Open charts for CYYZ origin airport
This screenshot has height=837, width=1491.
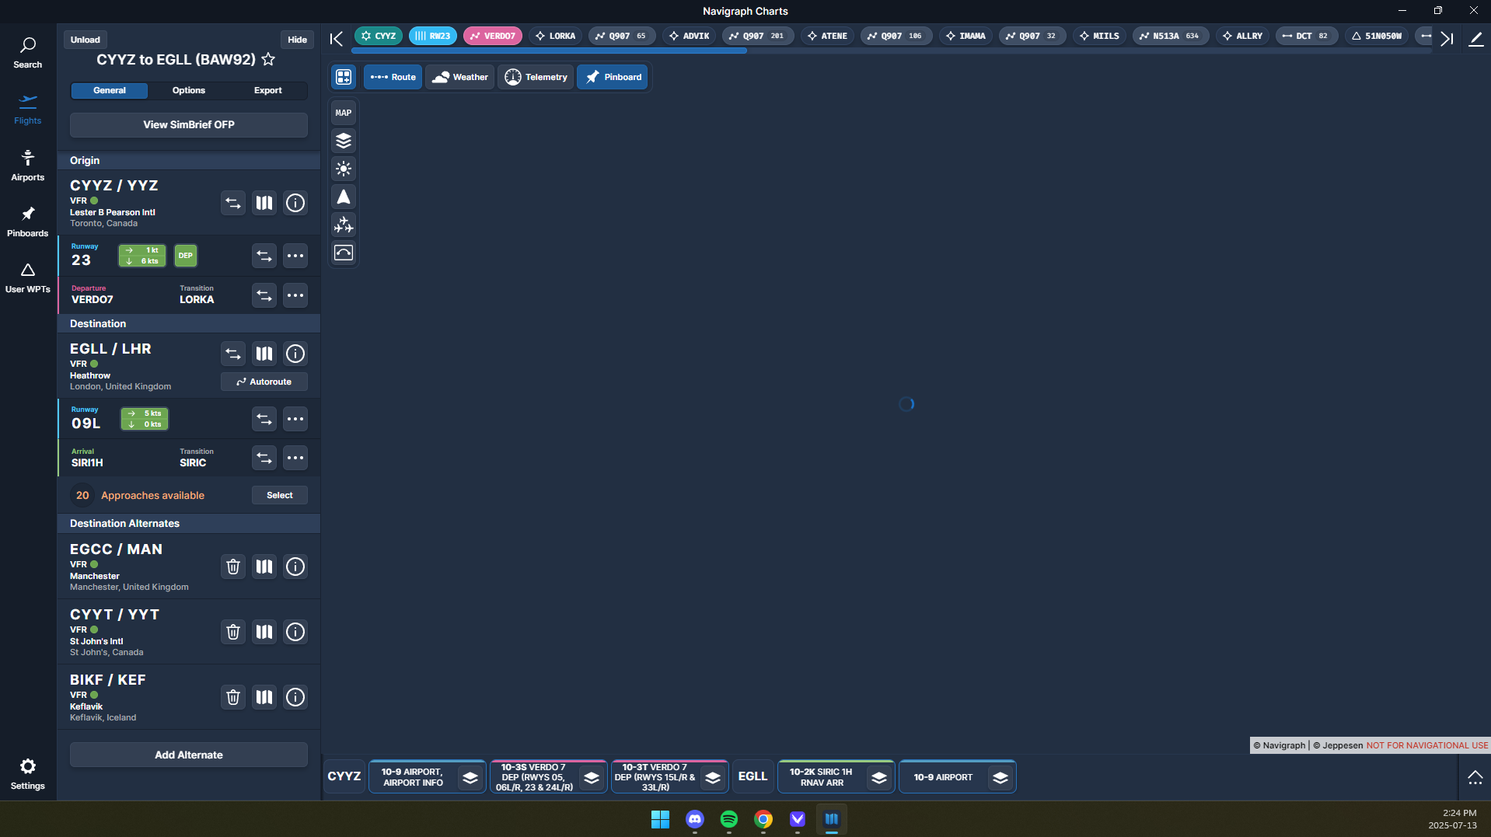coord(264,203)
